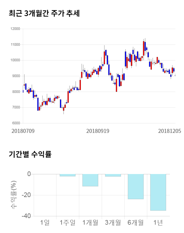Click the '1일' x-axis label

(45, 222)
